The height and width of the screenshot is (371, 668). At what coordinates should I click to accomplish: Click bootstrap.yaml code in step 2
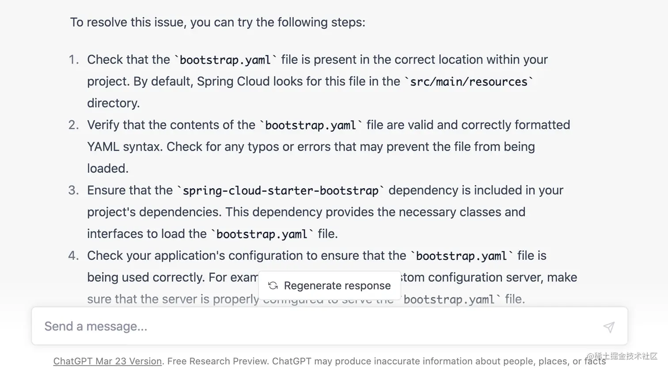[x=311, y=125]
